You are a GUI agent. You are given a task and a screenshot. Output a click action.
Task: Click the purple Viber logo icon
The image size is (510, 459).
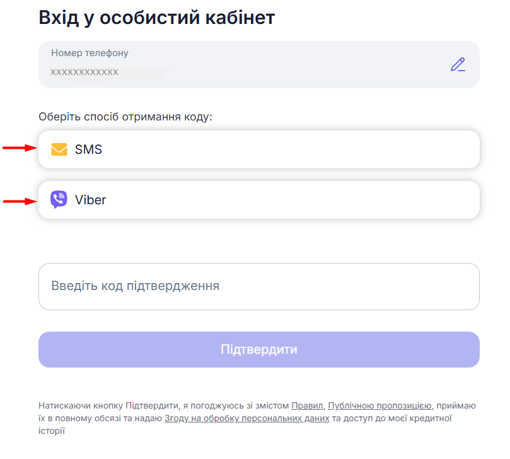click(x=59, y=200)
